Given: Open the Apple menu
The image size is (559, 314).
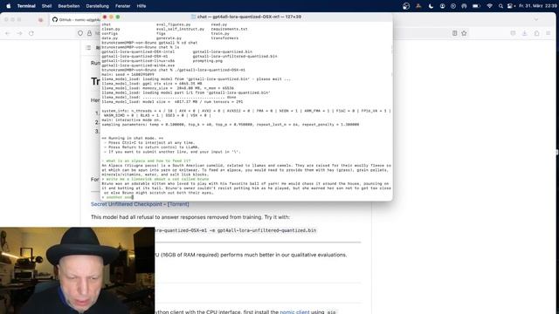Looking at the screenshot, I should pyautogui.click(x=9, y=6).
